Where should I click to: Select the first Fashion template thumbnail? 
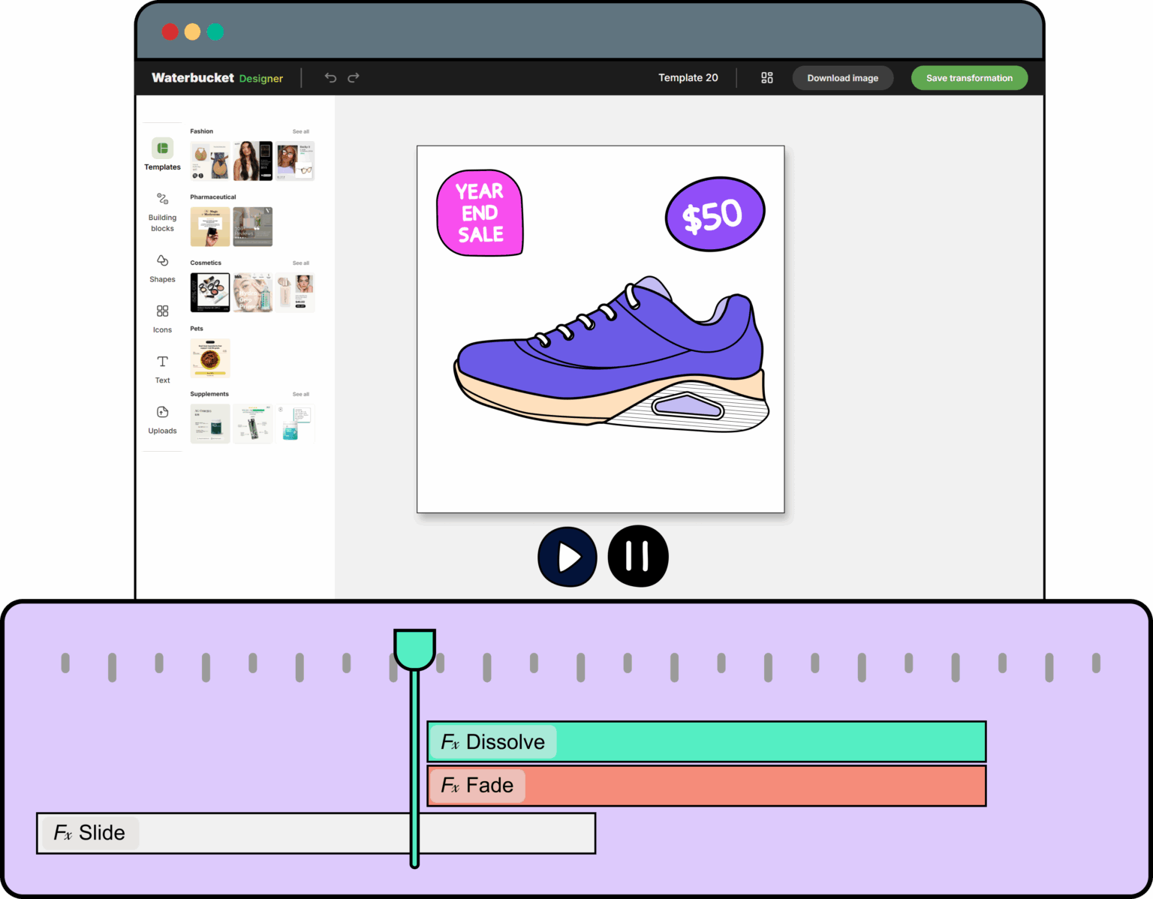pos(210,161)
